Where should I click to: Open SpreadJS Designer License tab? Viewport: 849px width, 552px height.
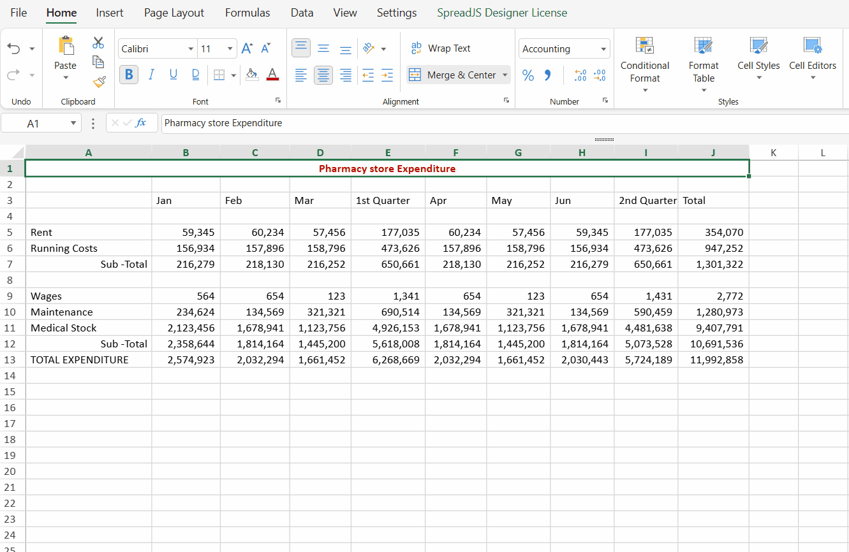[x=502, y=13]
